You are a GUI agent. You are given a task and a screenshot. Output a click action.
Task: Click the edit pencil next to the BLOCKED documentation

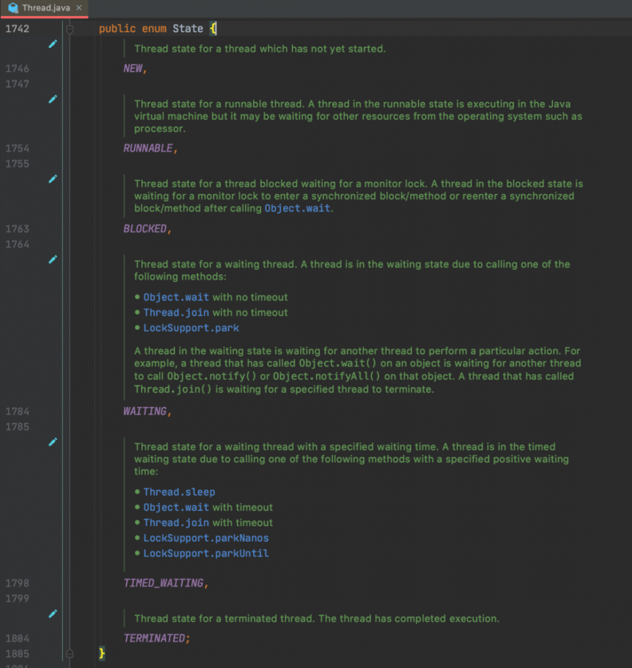click(53, 179)
